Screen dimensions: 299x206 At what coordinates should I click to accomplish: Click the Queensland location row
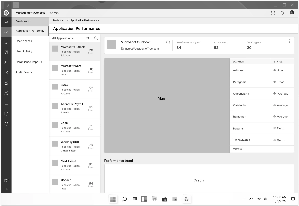262,94
